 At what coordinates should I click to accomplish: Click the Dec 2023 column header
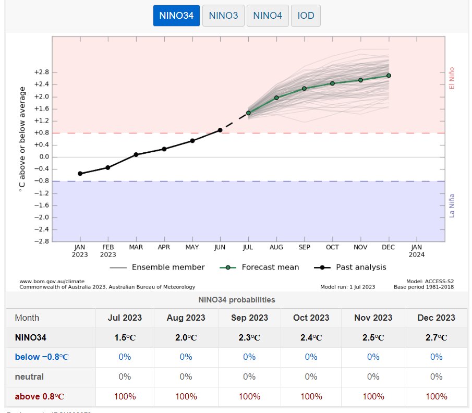pos(436,318)
